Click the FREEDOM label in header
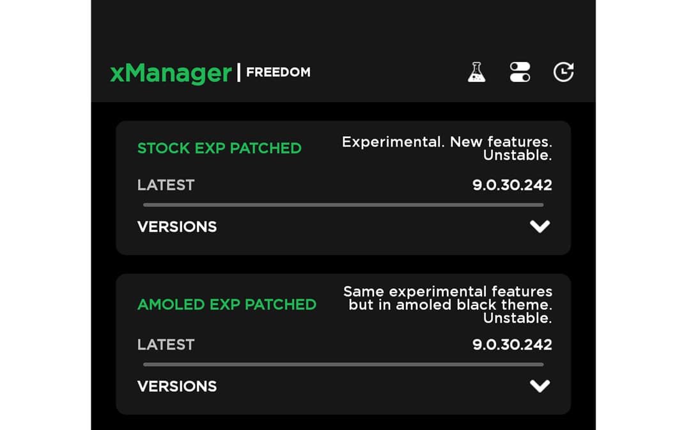Viewport: 691px width, 430px height. [x=278, y=72]
